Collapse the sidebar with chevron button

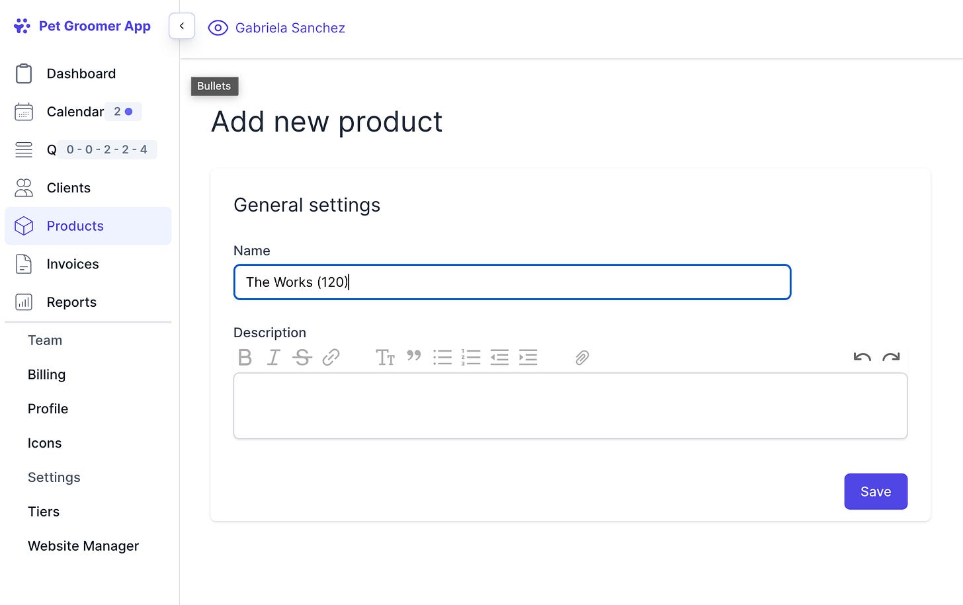[182, 26]
